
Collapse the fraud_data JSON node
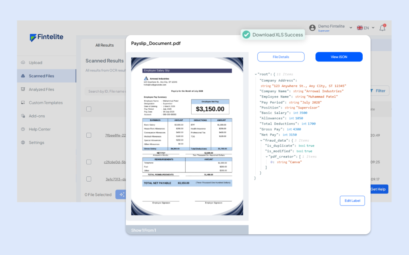261,140
